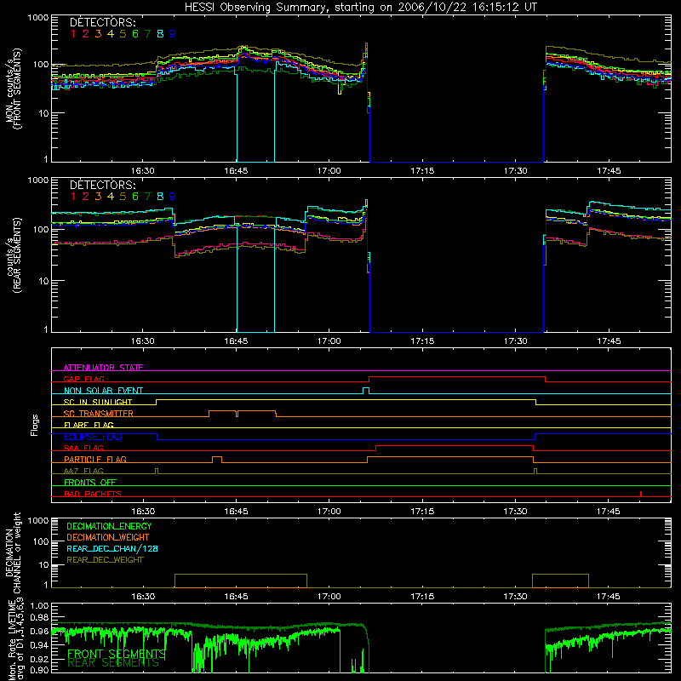Click the 17:00 tick label under the Flags plot
This screenshot has height=681, width=681.
(329, 512)
